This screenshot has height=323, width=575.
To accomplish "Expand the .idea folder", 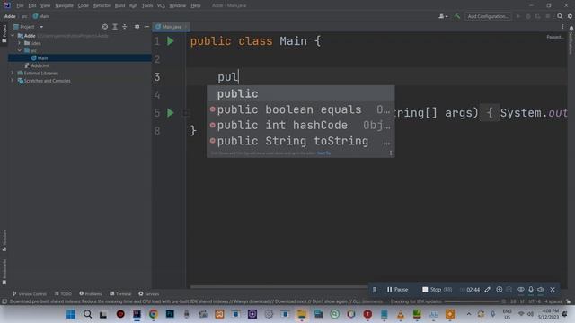I will point(20,43).
